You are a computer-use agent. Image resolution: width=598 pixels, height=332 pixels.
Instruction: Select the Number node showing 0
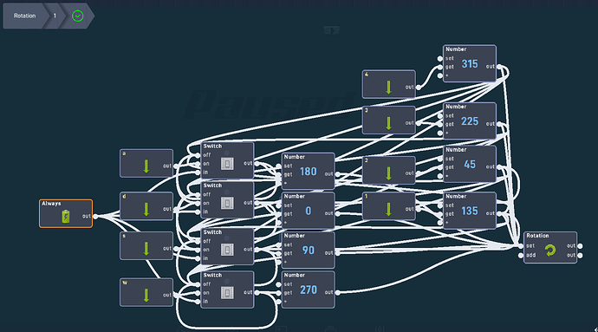(309, 211)
